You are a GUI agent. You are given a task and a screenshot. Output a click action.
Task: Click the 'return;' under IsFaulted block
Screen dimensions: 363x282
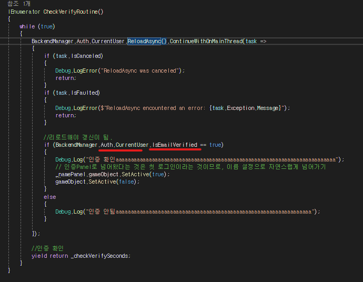click(66, 115)
